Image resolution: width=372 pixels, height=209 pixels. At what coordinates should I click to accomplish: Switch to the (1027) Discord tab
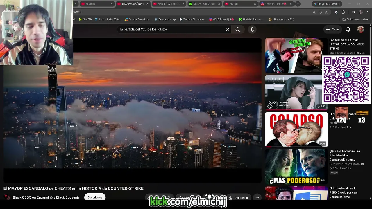tap(276, 4)
